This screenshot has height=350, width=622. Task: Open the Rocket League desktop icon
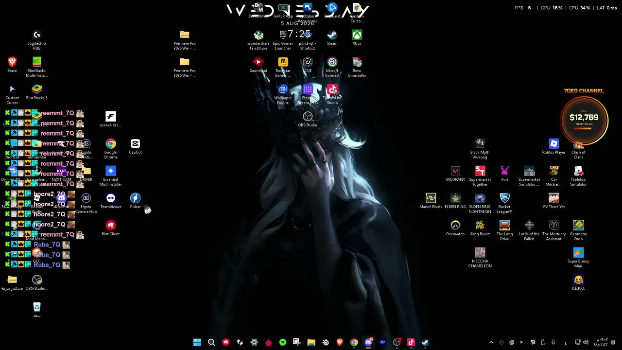(x=504, y=198)
